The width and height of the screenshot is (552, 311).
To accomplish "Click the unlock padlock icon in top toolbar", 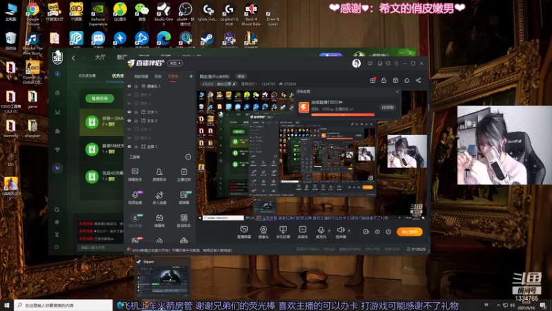I will (384, 80).
